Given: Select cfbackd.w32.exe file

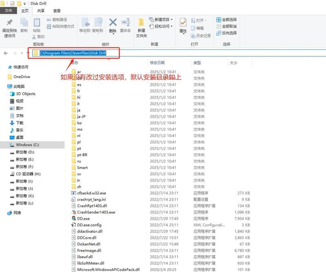Looking at the screenshot, I should pos(89,193).
